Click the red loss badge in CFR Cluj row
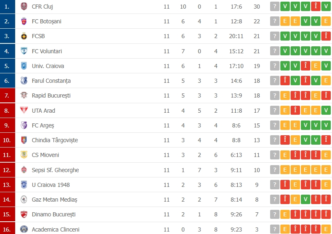The width and height of the screenshot is (332, 234). click(x=316, y=7)
